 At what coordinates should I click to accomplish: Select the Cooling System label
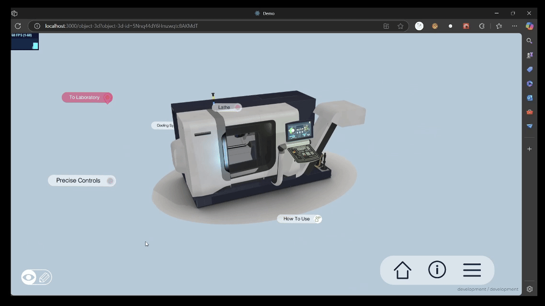click(163, 126)
